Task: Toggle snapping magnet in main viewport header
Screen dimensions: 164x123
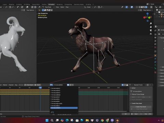Action: pyautogui.click(x=99, y=7)
